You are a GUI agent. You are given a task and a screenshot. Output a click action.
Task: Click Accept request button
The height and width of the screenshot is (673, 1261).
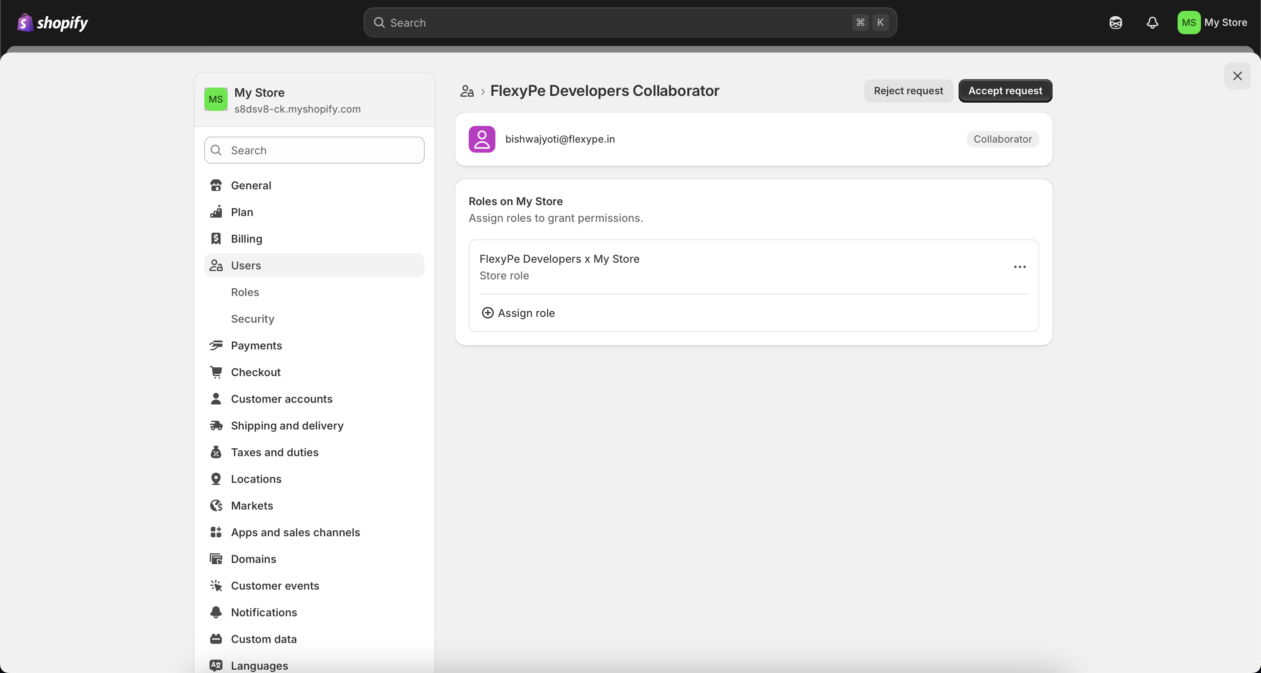1005,91
